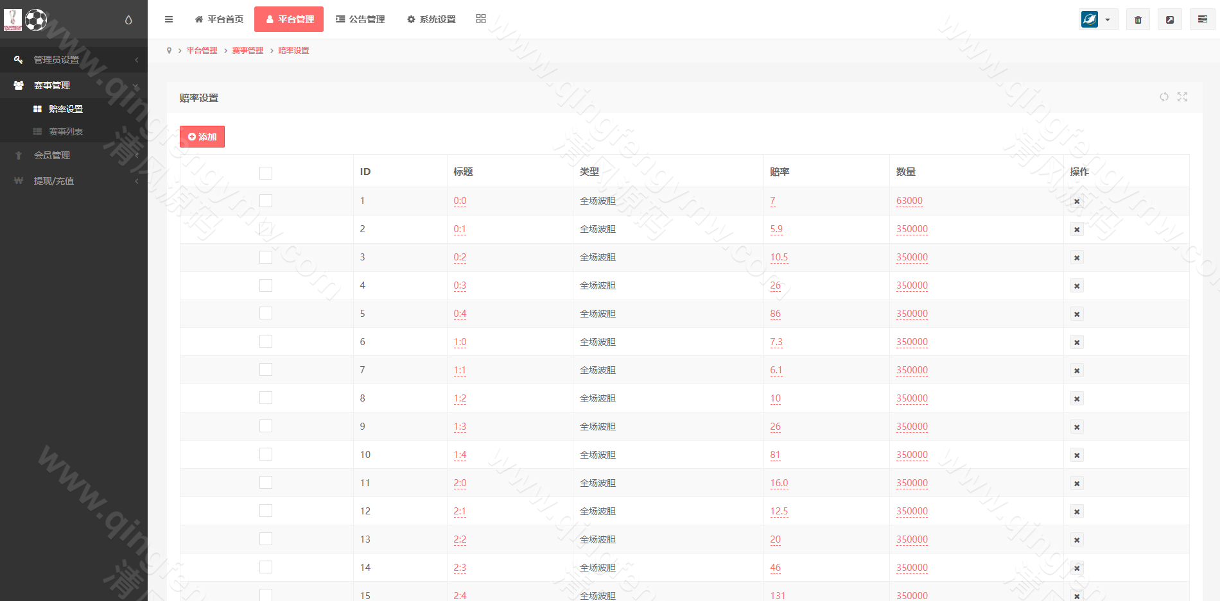Tick the checkbox on row ID 5
The width and height of the screenshot is (1220, 601).
tap(266, 313)
